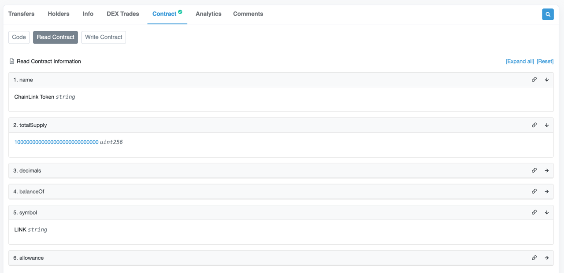Click the Read Contract Information document icon

tap(12, 61)
